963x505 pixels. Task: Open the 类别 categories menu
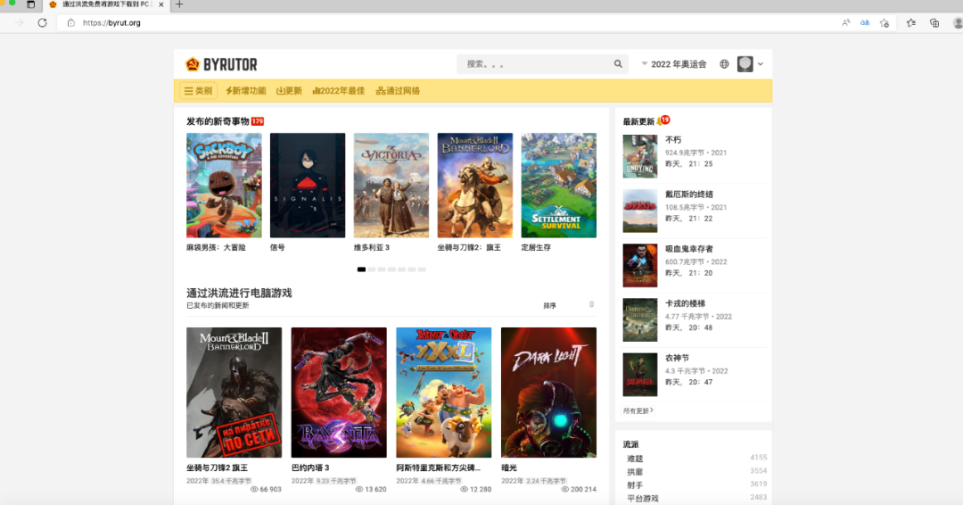pyautogui.click(x=198, y=91)
